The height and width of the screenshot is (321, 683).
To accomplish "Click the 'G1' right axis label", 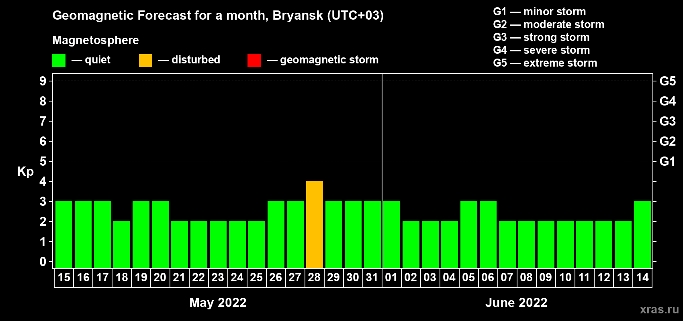I will (668, 161).
